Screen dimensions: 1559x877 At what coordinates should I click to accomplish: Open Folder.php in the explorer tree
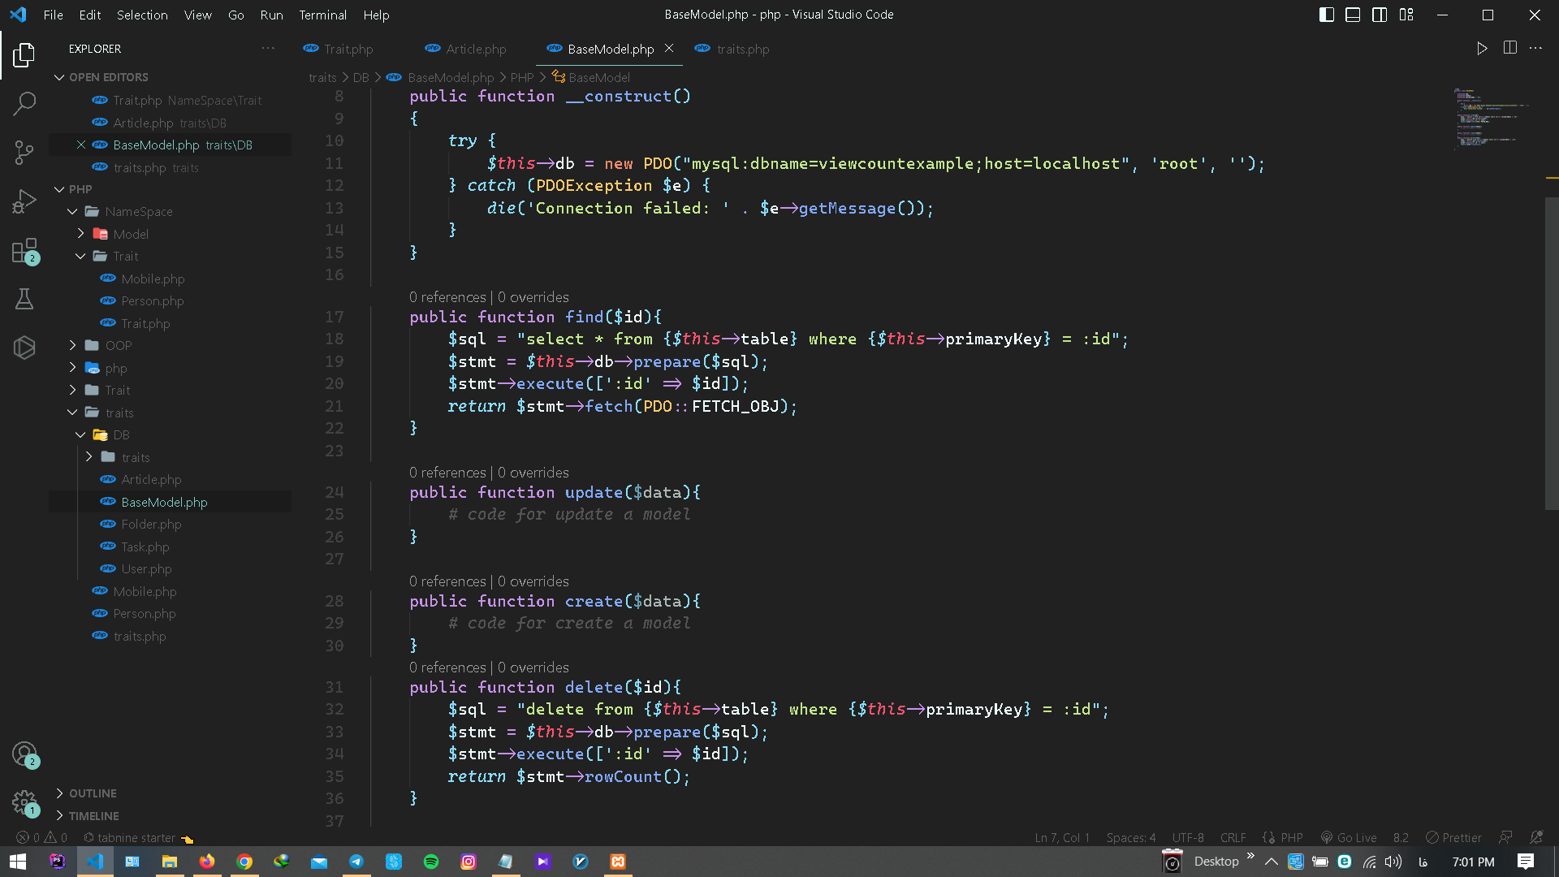pyautogui.click(x=151, y=525)
